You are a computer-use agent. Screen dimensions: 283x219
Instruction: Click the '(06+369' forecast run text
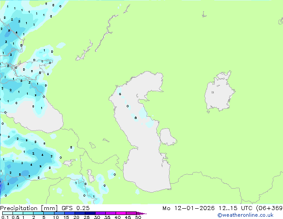[x=269, y=208]
